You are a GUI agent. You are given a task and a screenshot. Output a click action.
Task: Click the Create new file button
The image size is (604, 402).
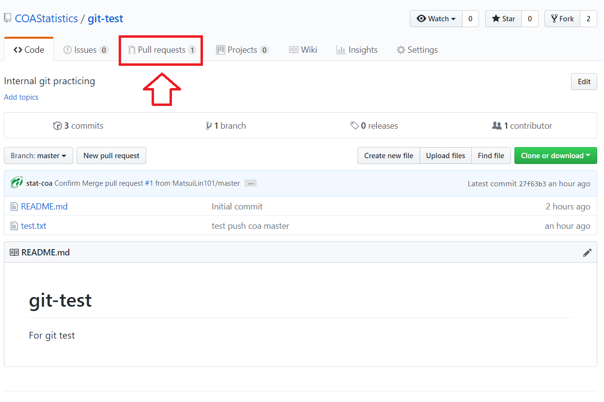(x=388, y=156)
